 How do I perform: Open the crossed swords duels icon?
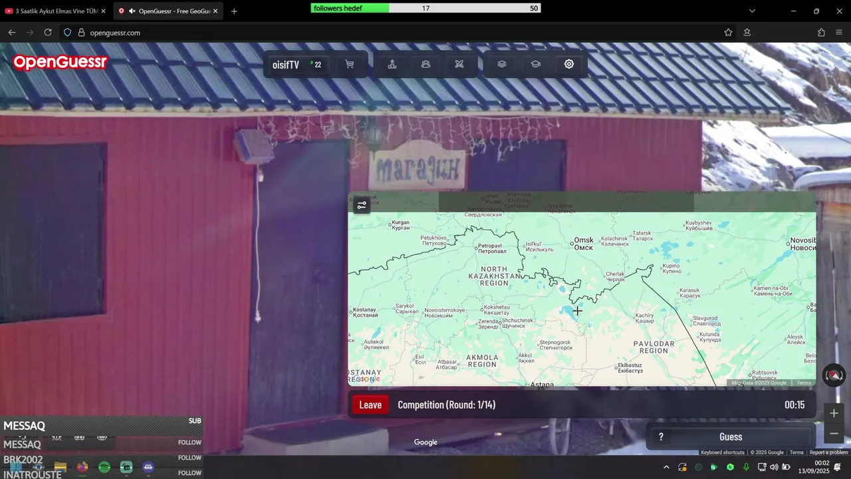459,65
